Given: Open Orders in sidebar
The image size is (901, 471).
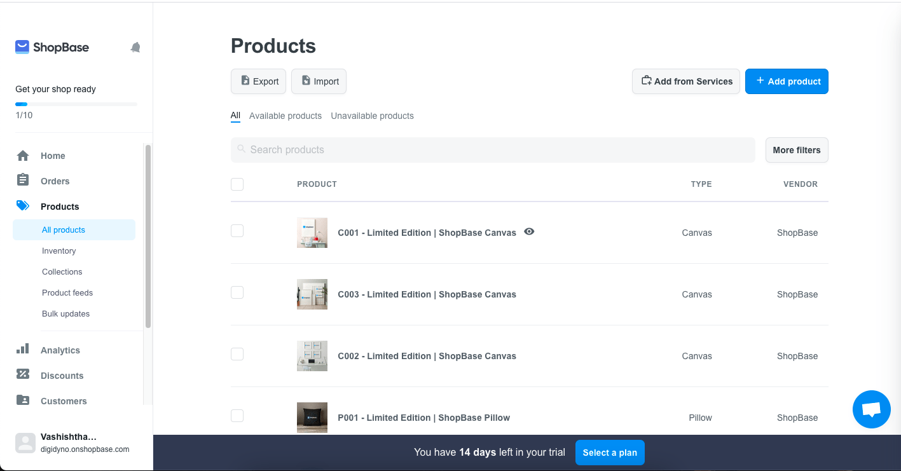Looking at the screenshot, I should (x=55, y=181).
